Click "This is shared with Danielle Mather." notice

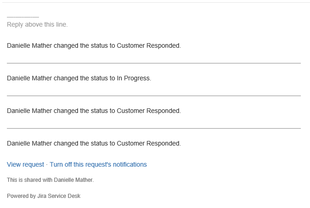(x=50, y=180)
